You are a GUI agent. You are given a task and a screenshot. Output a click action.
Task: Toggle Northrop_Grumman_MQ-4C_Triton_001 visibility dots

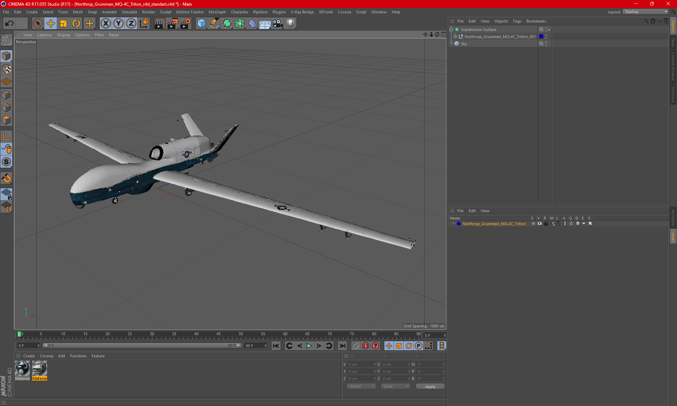[x=546, y=36]
